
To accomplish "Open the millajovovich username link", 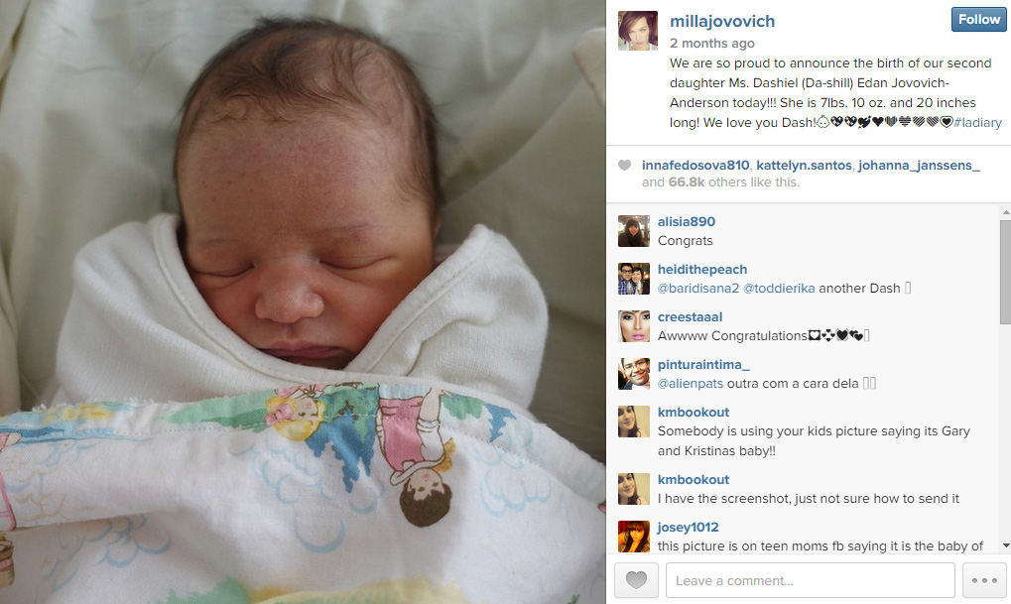I will pos(722,21).
